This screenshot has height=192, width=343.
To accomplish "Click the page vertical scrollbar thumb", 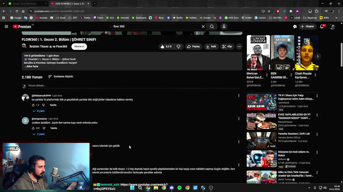I will pos(341,55).
